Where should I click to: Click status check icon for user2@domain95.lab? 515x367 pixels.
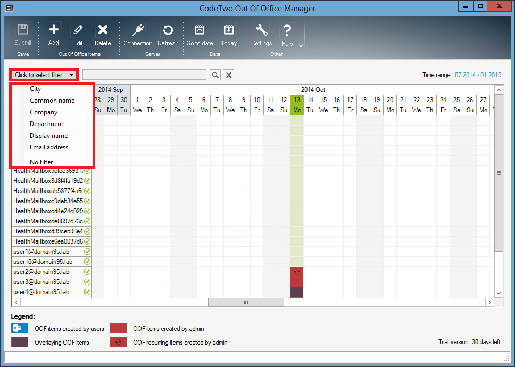tap(87, 272)
